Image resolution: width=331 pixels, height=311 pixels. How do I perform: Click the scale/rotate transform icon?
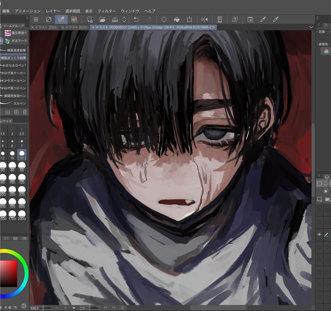point(189,20)
